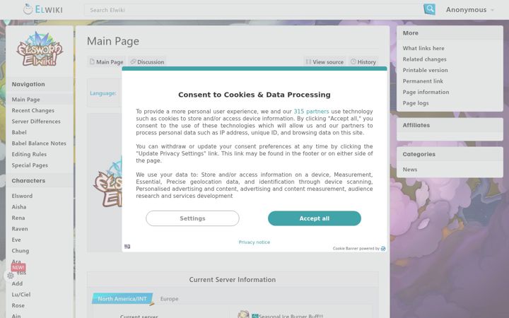Open the Anonymous user dropdown
Image resolution: width=509 pixels, height=318 pixels.
pyautogui.click(x=469, y=10)
